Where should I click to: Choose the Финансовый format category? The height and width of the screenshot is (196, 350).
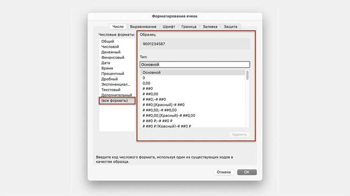pos(117,57)
